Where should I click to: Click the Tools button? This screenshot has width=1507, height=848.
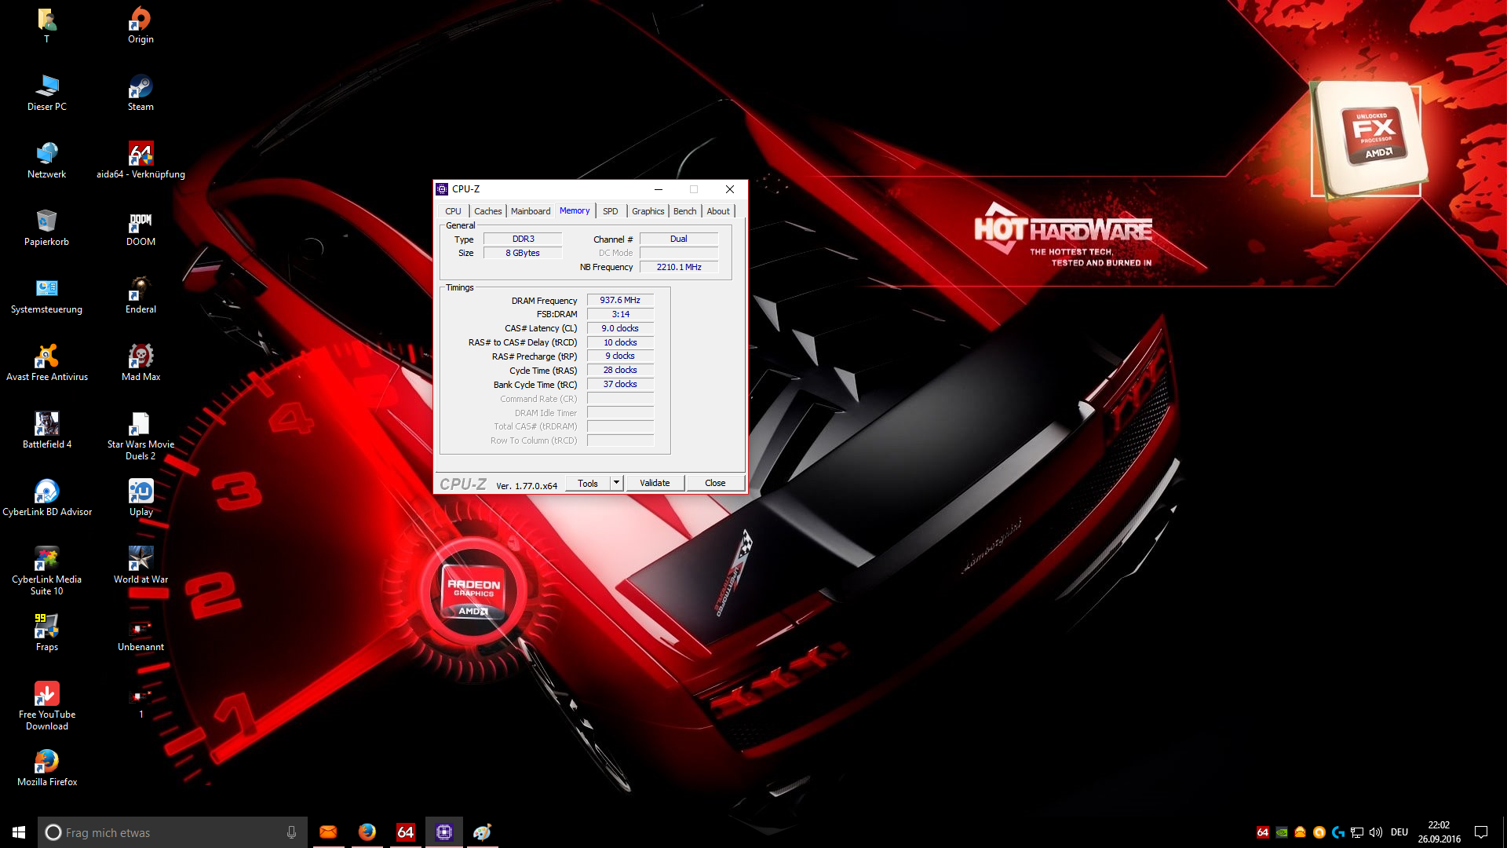coord(588,483)
